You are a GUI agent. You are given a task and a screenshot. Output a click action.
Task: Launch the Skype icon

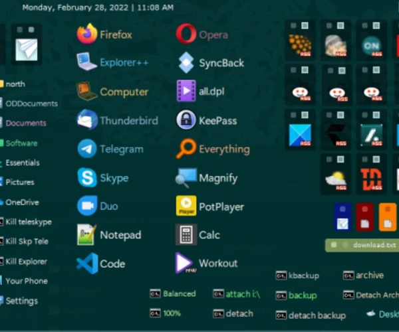point(87,177)
